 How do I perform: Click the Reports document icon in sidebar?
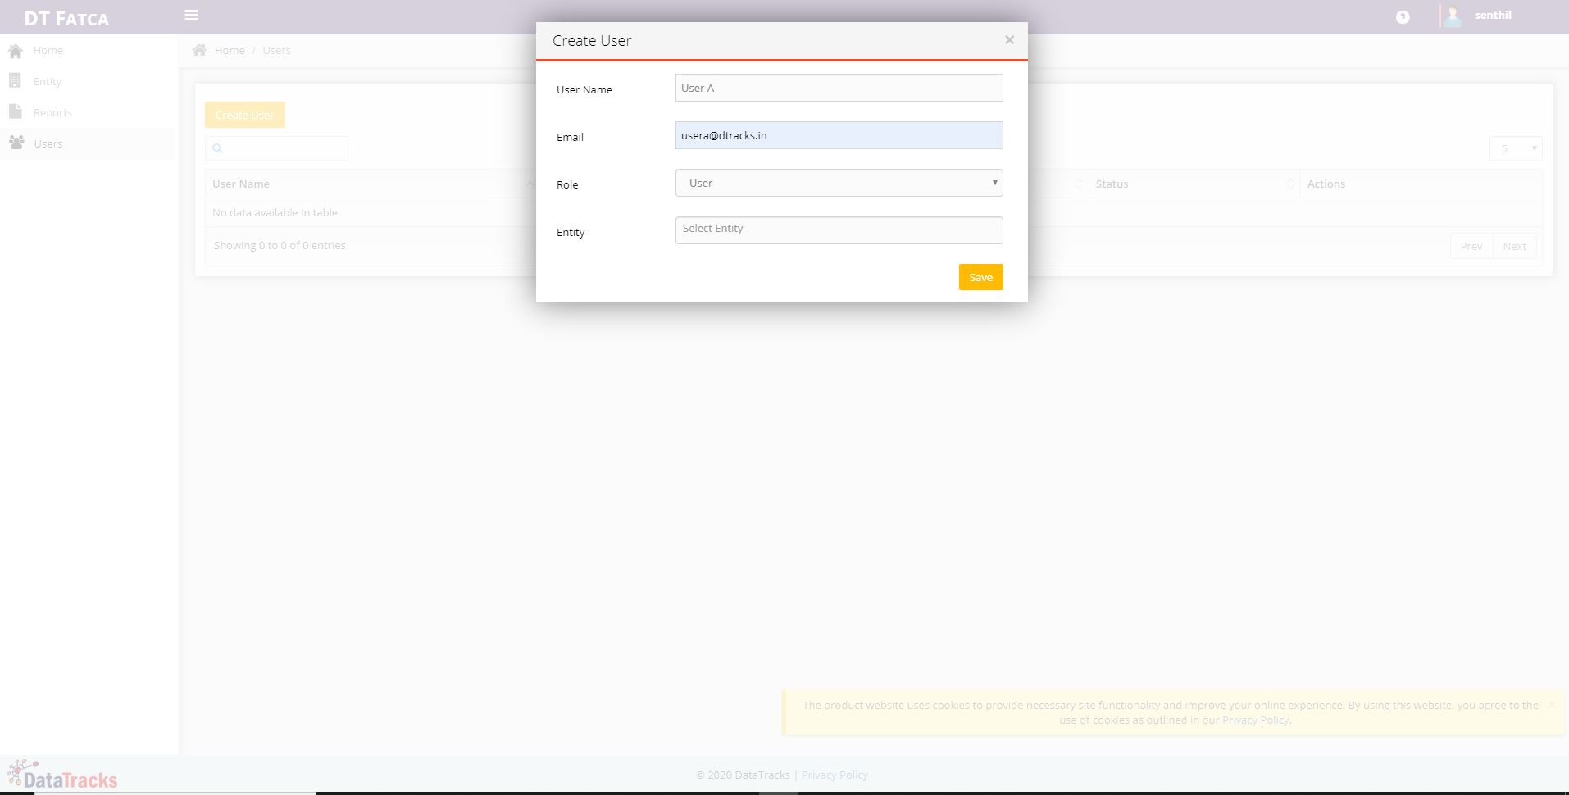point(16,111)
